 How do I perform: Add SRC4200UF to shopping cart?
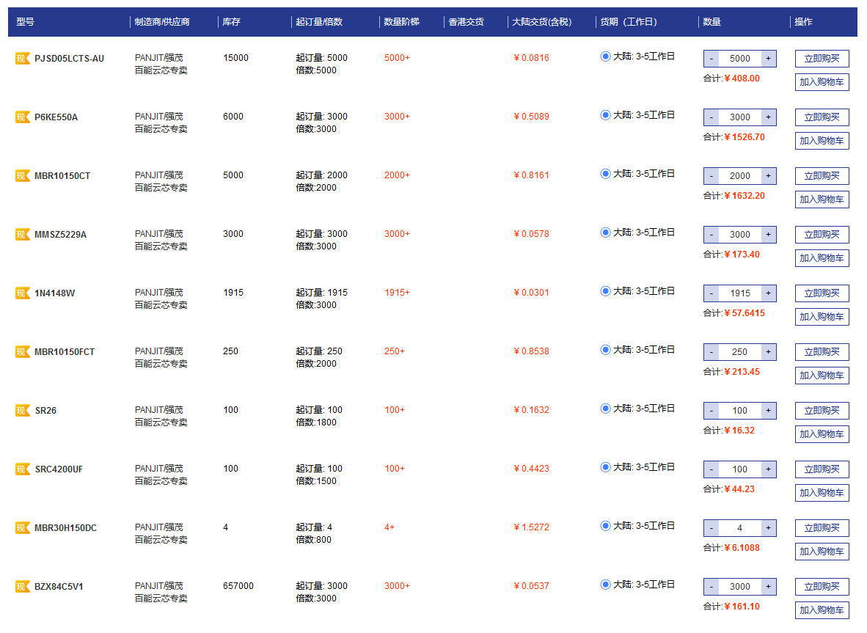pos(822,493)
